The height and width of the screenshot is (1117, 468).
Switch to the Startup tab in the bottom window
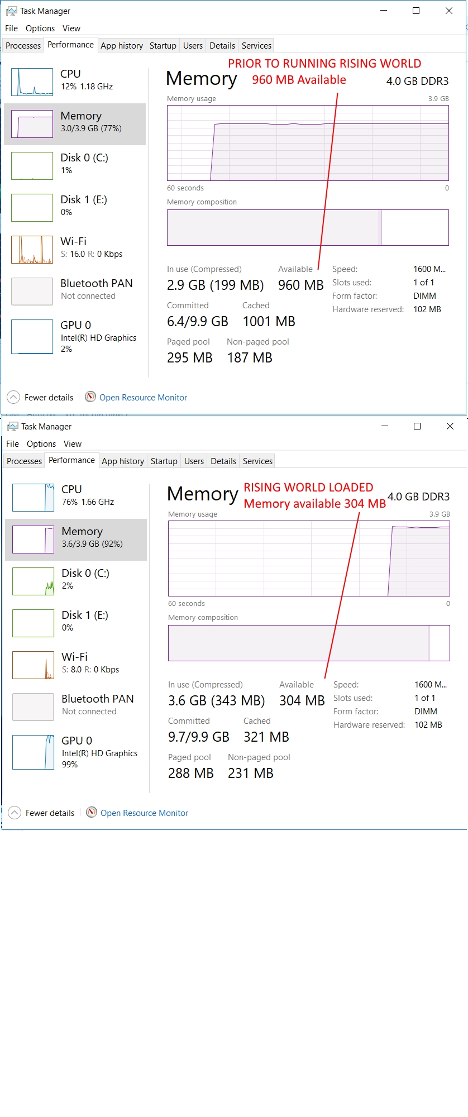pyautogui.click(x=164, y=461)
